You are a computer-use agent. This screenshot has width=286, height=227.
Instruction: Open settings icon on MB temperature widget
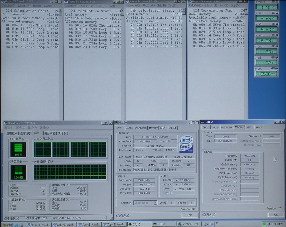point(273,57)
